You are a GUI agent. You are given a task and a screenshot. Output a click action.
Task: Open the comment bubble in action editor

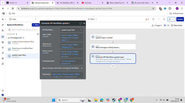point(81,23)
